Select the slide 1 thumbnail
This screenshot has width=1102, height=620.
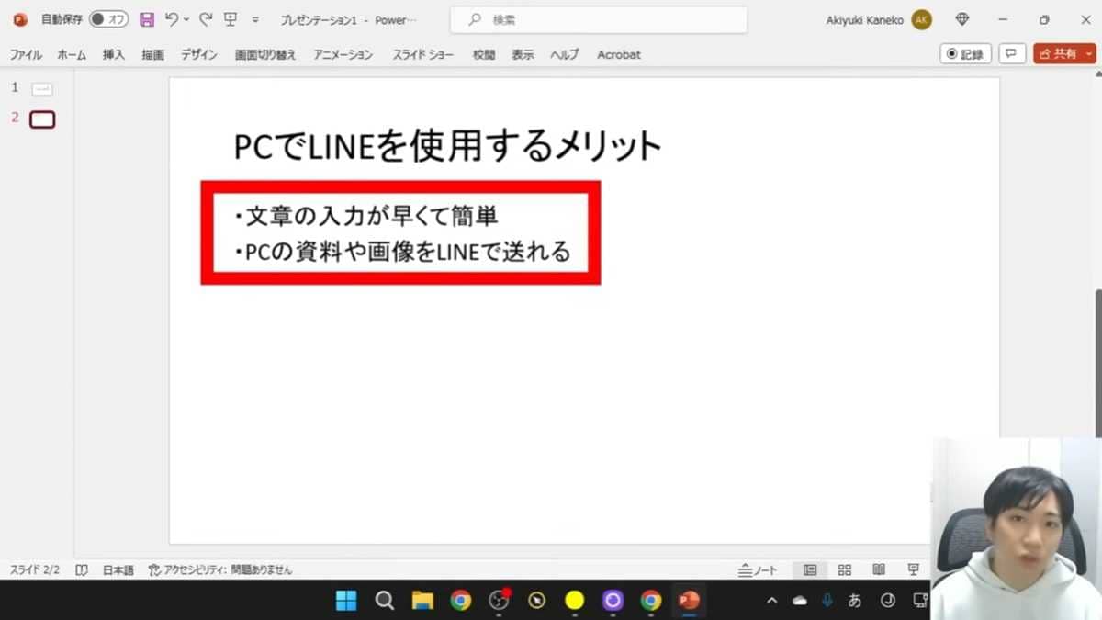[42, 89]
